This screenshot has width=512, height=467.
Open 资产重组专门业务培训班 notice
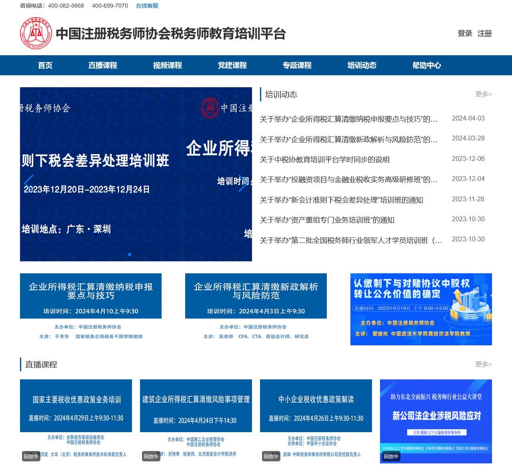[x=327, y=220]
